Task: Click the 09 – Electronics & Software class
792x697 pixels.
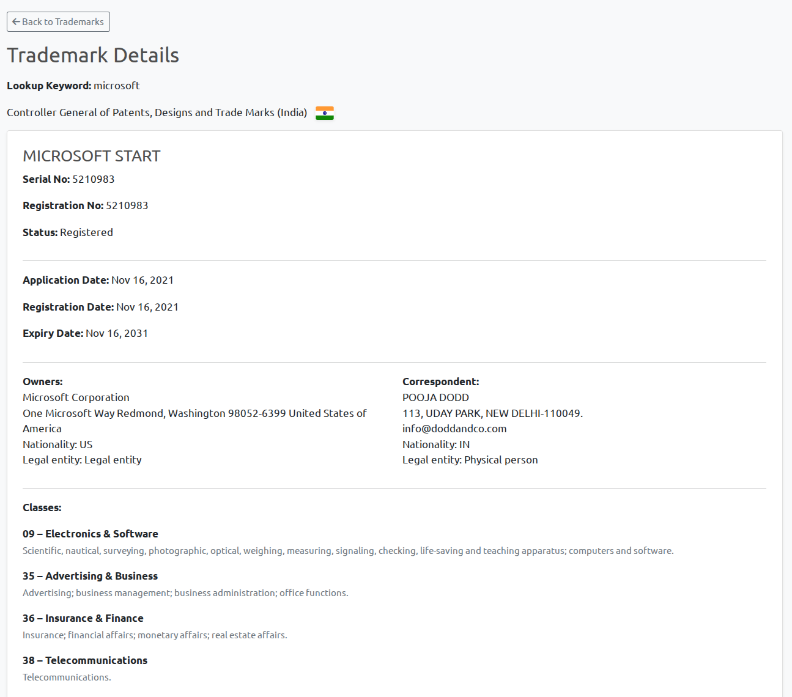Action: click(x=91, y=534)
